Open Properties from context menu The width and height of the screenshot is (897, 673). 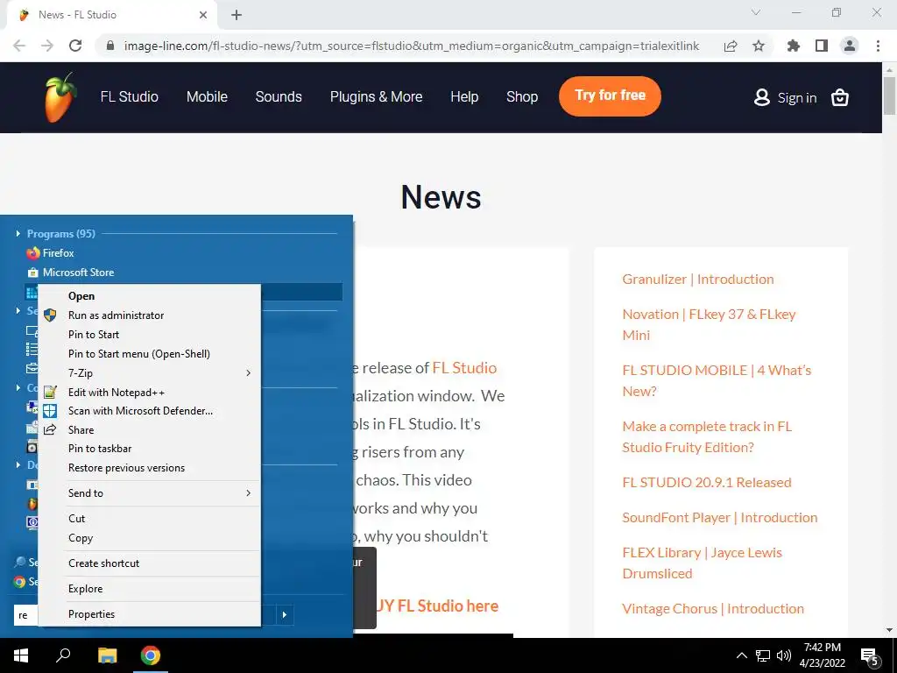149,614
